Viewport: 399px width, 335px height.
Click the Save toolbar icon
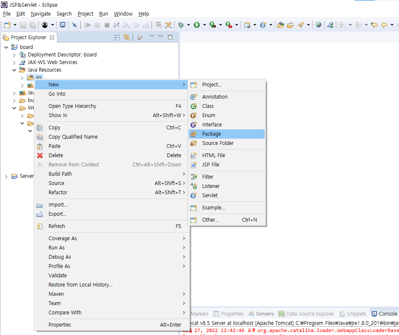23,25
